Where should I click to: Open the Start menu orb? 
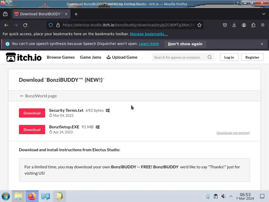pyautogui.click(x=6, y=196)
